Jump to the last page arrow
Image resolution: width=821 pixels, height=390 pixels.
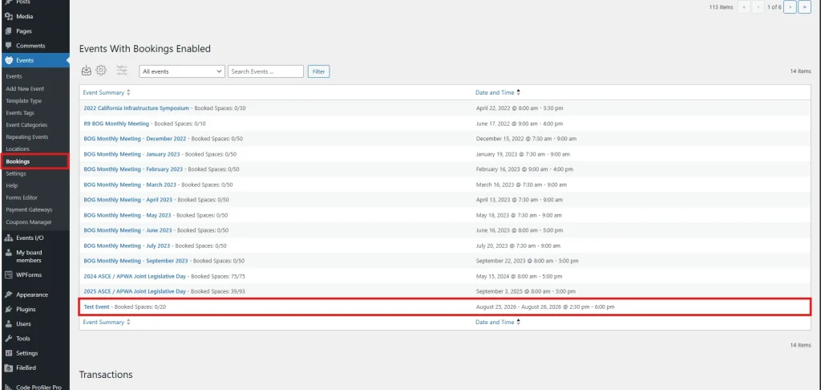[x=804, y=6]
